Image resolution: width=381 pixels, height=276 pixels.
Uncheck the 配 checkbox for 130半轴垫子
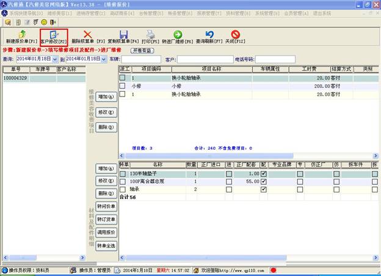[263, 174]
